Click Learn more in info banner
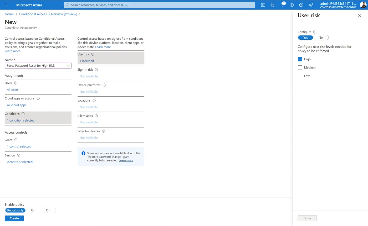Screen dimensions: 368x226 click(x=126, y=160)
